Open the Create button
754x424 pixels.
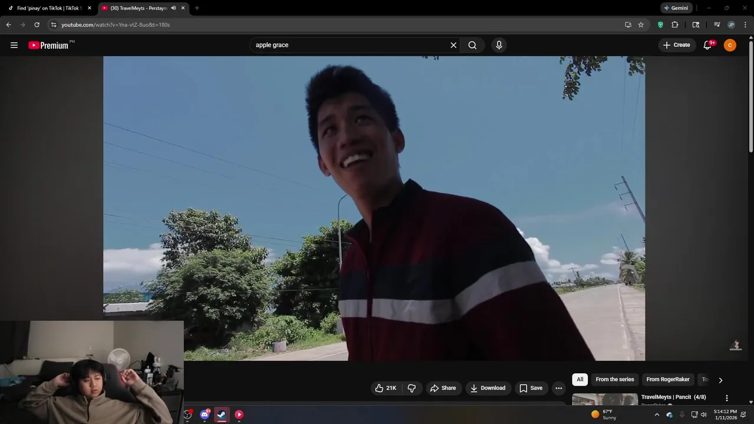(x=676, y=45)
